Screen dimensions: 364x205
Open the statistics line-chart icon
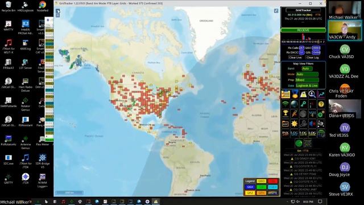click(x=321, y=95)
